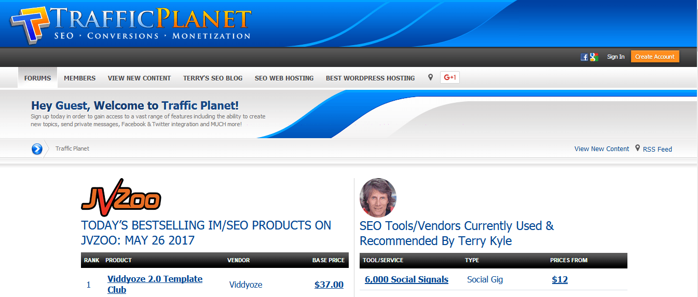Click the Traffic Planet header title
The height and width of the screenshot is (297, 698).
(152, 19)
